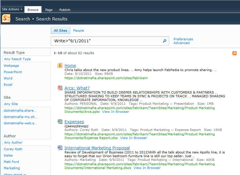Refine by dotnetmafia-web.s... site
This screenshot has width=240, height=175.
pyautogui.click(x=20, y=123)
